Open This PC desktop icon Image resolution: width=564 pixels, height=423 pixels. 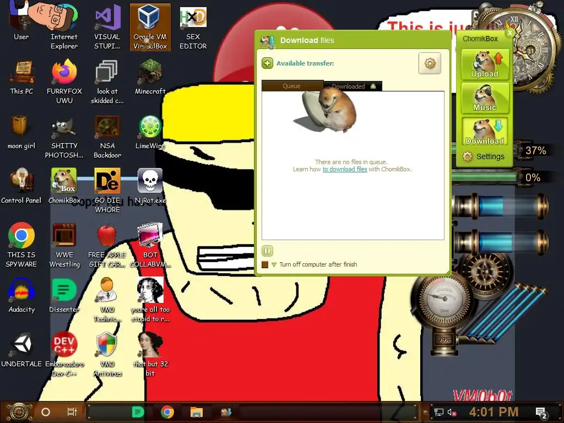pos(21,78)
